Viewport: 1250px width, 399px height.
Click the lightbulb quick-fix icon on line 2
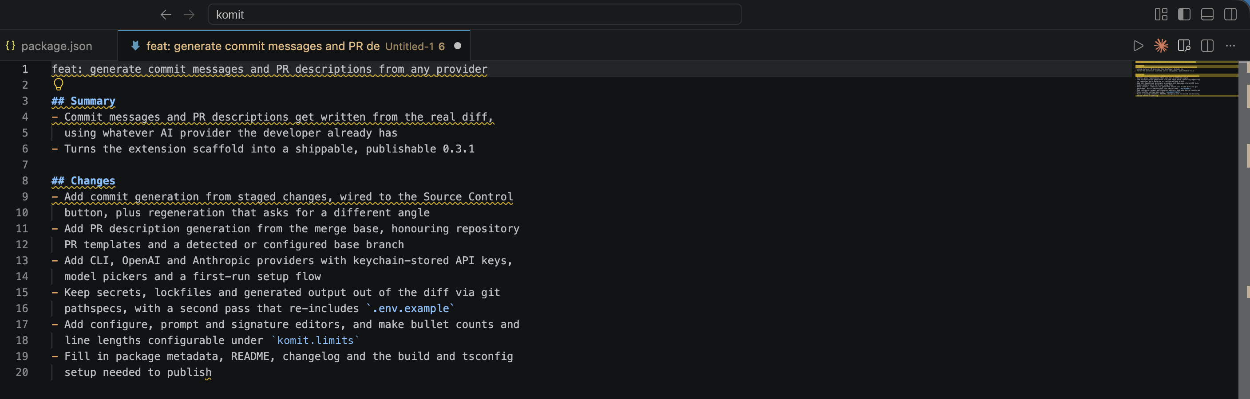[58, 84]
